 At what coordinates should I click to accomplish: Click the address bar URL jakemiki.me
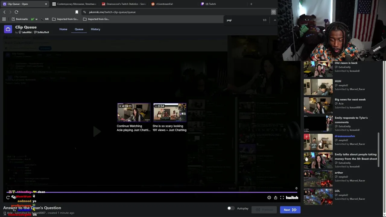coord(112,12)
